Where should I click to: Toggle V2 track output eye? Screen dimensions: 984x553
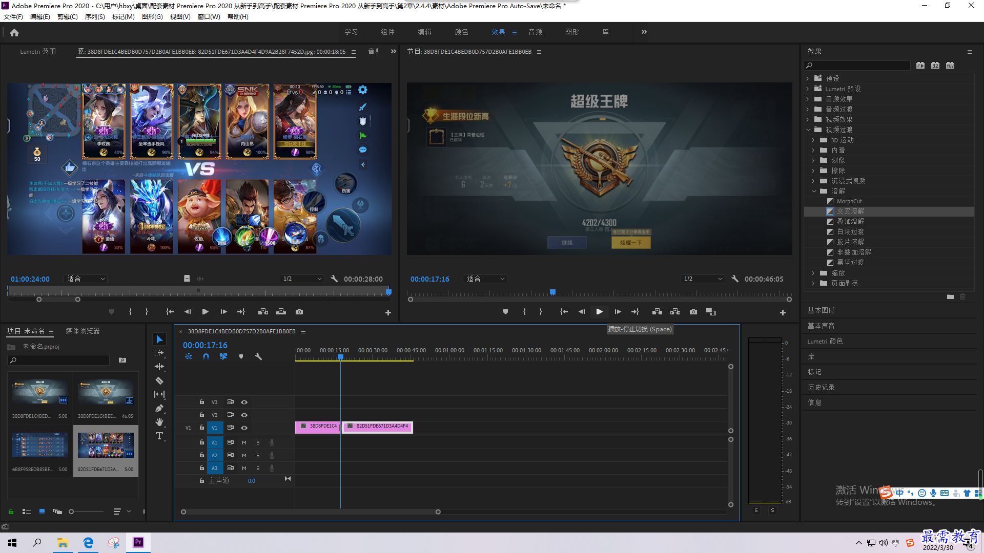(x=244, y=415)
